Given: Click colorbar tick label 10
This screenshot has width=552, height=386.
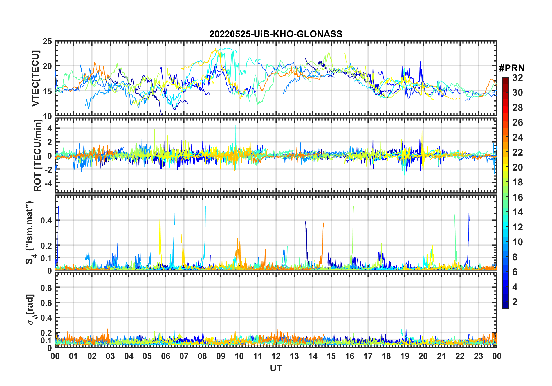Looking at the screenshot, I should pyautogui.click(x=517, y=242).
